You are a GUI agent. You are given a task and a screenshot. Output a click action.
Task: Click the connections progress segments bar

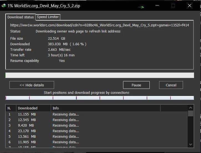(100, 98)
